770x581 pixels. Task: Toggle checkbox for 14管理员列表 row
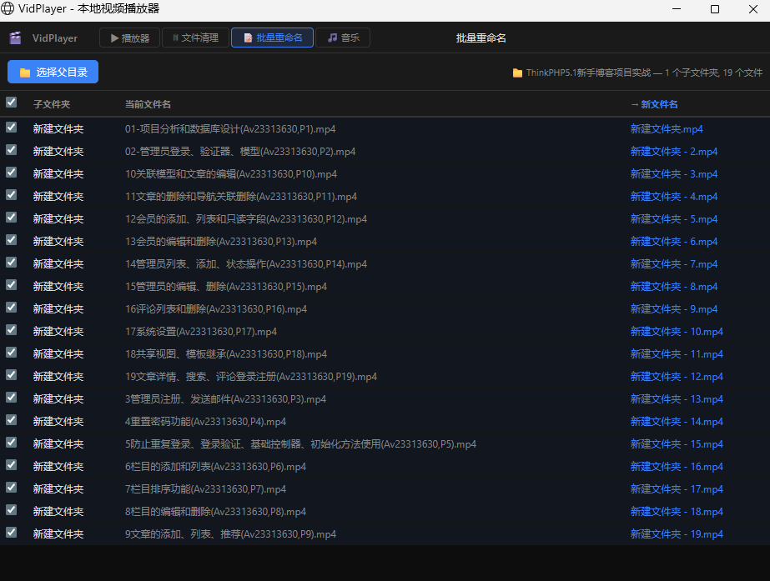[x=12, y=263]
